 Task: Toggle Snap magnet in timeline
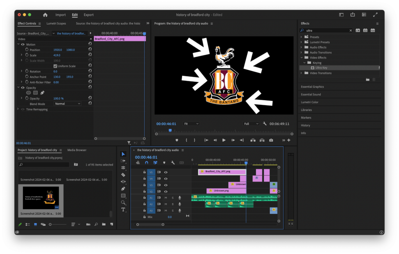[x=147, y=162]
